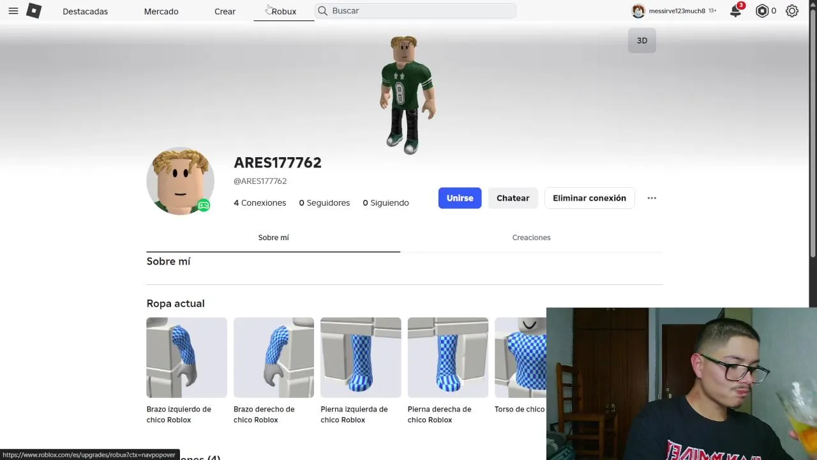Viewport: 817px width, 460px height.
Task: Toggle the 3D avatar view
Action: point(642,40)
